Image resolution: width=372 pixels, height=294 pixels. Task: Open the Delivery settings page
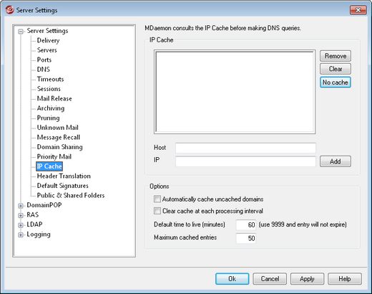[x=48, y=40]
